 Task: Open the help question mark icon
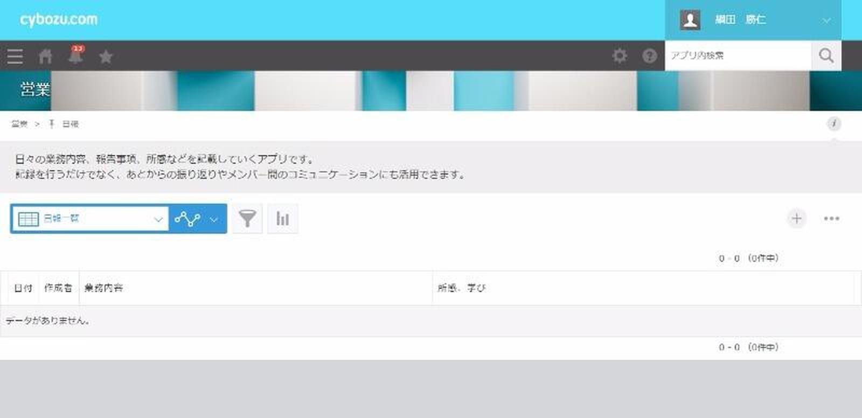pos(650,55)
